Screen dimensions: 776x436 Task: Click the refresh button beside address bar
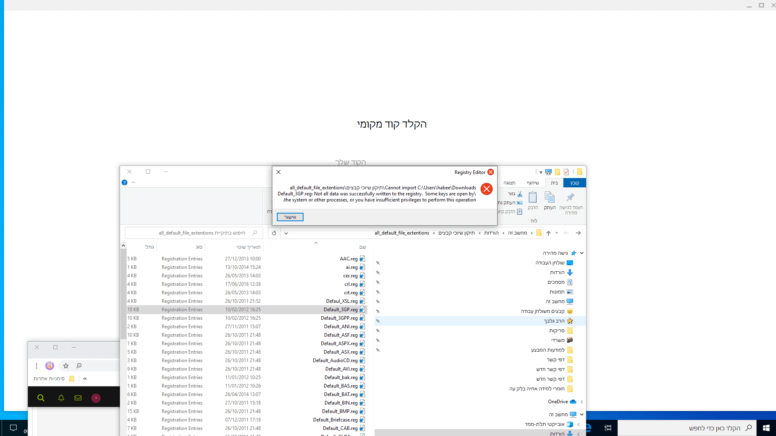274,233
